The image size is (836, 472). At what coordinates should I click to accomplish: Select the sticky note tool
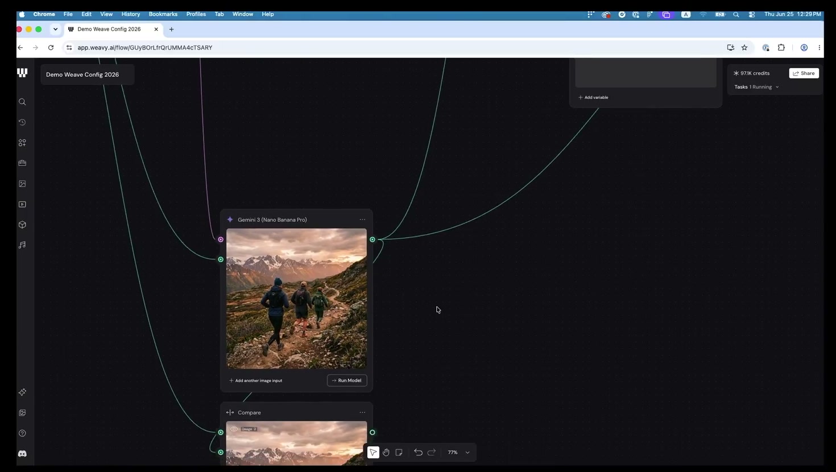(399, 452)
